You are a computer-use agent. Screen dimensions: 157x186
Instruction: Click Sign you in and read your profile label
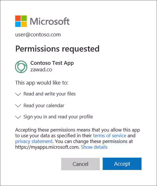(58, 117)
